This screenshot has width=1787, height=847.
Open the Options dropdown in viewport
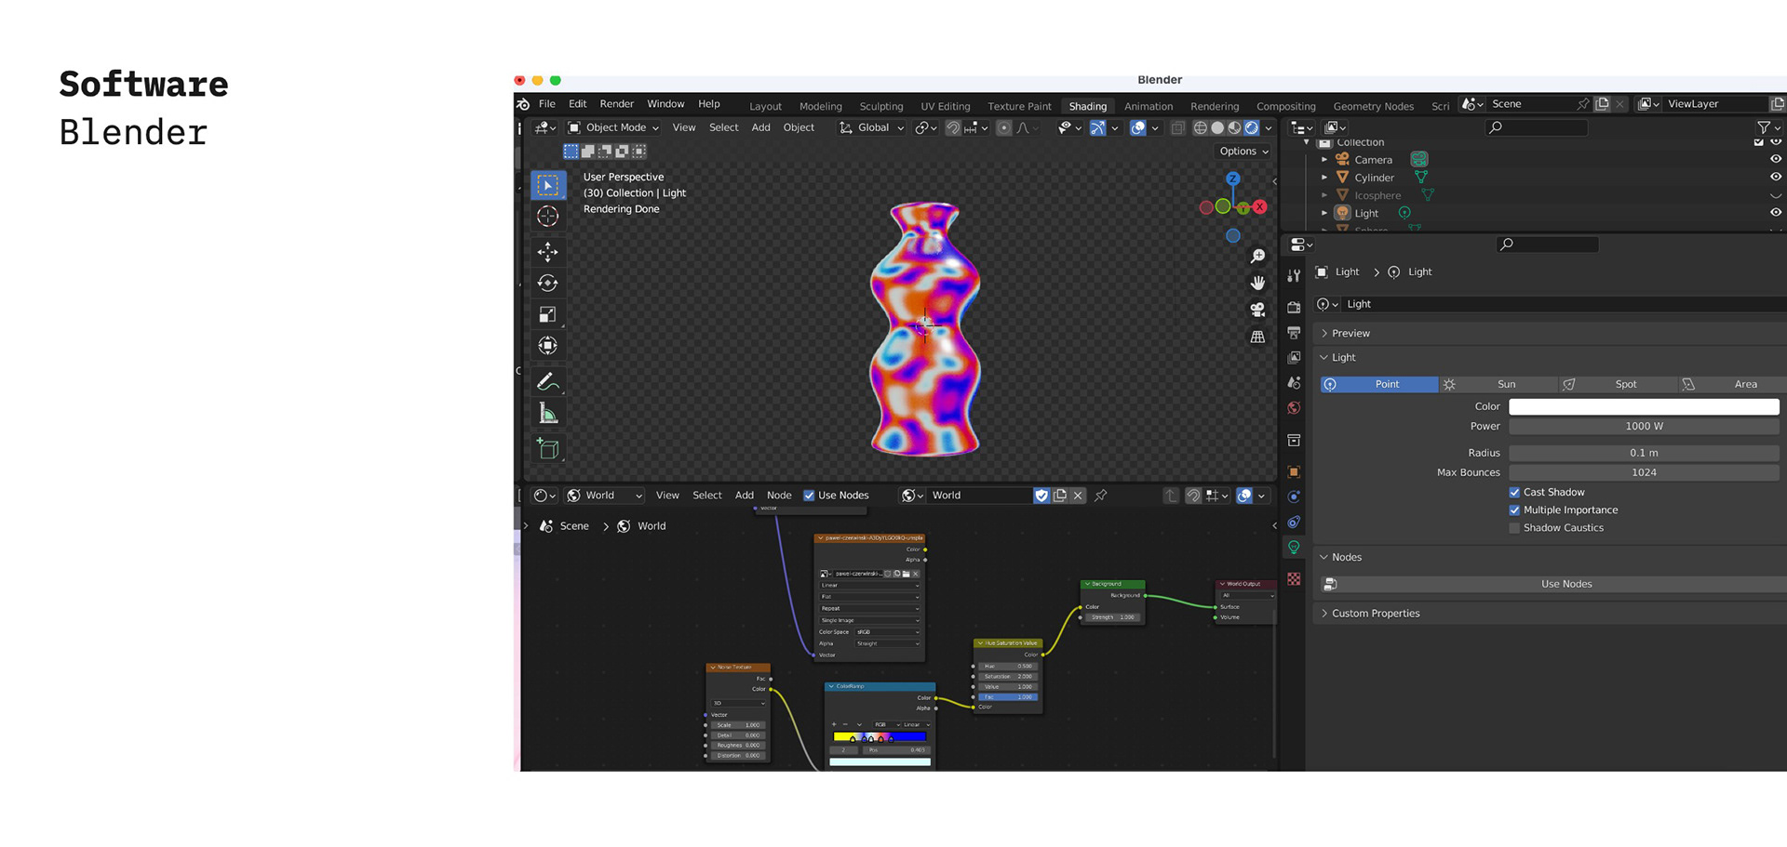(1244, 152)
